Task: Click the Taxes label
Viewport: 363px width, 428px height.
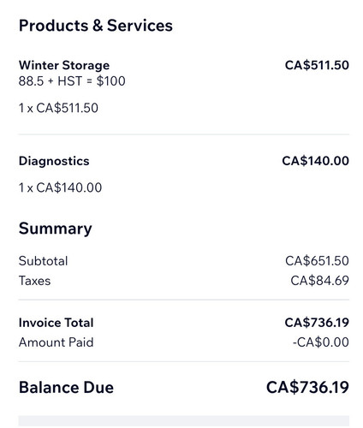Action: [x=34, y=281]
